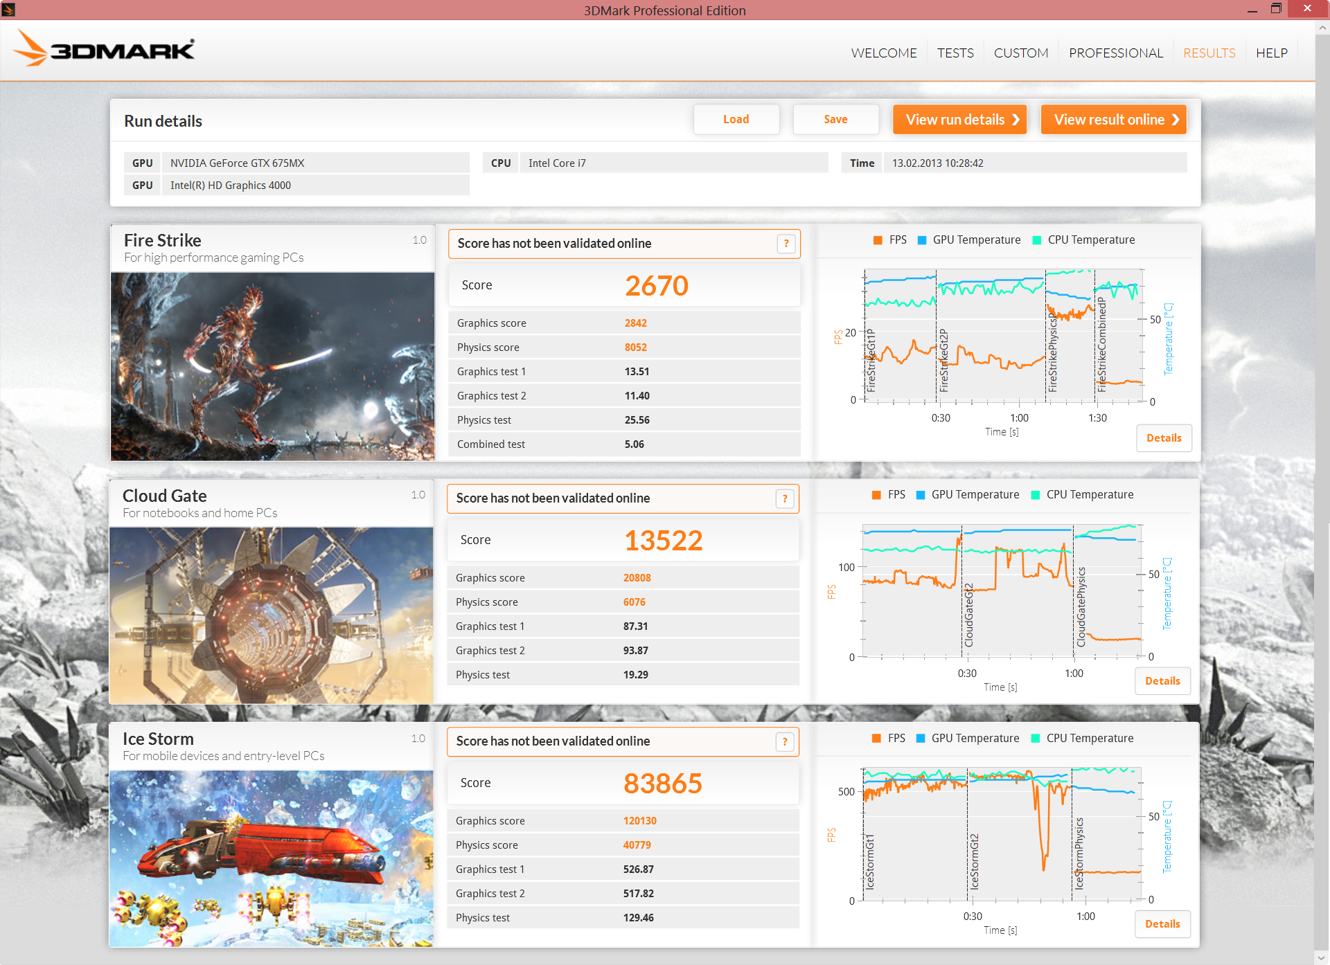The image size is (1330, 965).
Task: Click the Ice Storm preview thumbnail
Action: click(x=272, y=858)
